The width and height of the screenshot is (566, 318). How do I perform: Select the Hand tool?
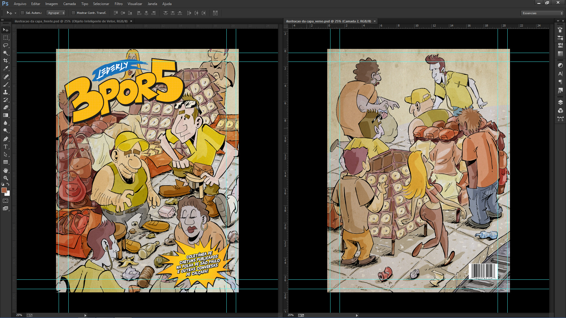tap(6, 170)
